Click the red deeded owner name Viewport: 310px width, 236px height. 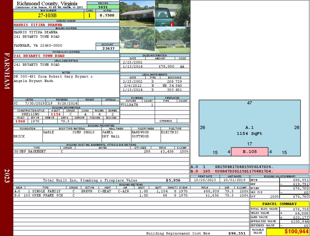pos(38,25)
